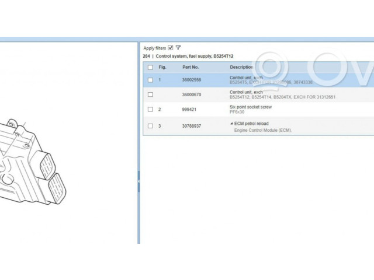Image resolution: width=374 pixels, height=280 pixels.
Task: Click the panel splitter collapse handle
Action: click(x=138, y=181)
